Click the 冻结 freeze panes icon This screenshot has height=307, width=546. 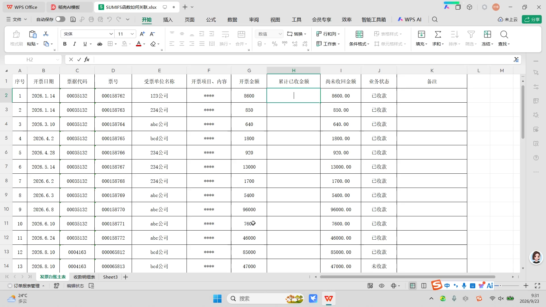tap(487, 34)
